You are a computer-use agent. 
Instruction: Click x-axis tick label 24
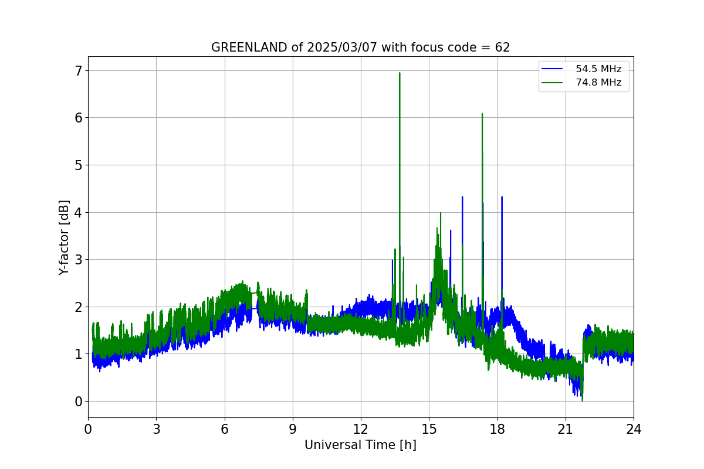coord(634,429)
